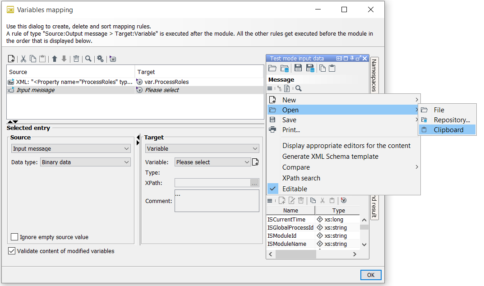Click open from repository folder icon
Image resolution: width=484 pixels, height=286 pixels.
pyautogui.click(x=285, y=69)
